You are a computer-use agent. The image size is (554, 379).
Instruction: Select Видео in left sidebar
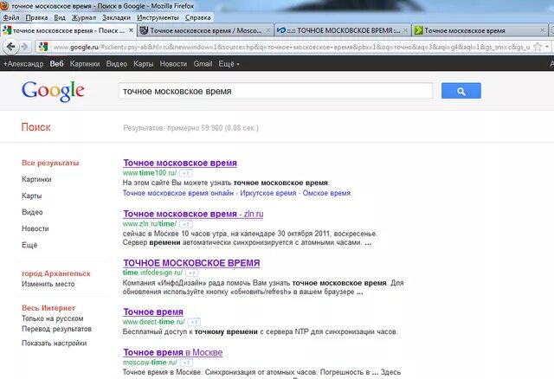(x=32, y=212)
